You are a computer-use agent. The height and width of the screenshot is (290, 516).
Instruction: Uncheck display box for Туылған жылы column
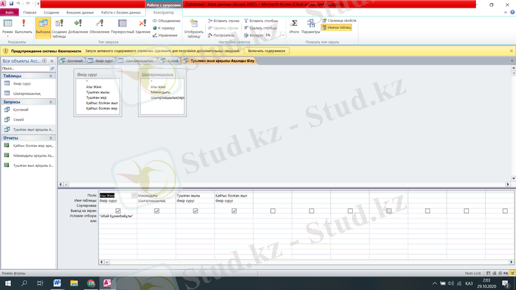tap(195, 211)
